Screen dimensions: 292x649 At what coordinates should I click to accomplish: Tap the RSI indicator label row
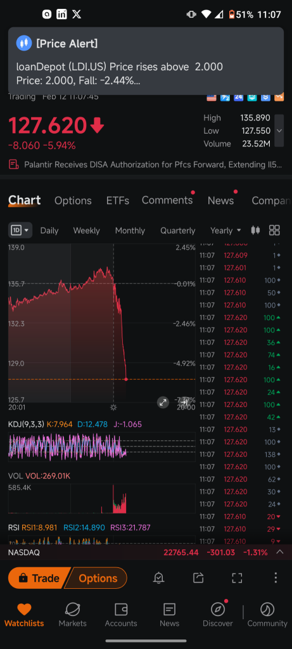79,527
